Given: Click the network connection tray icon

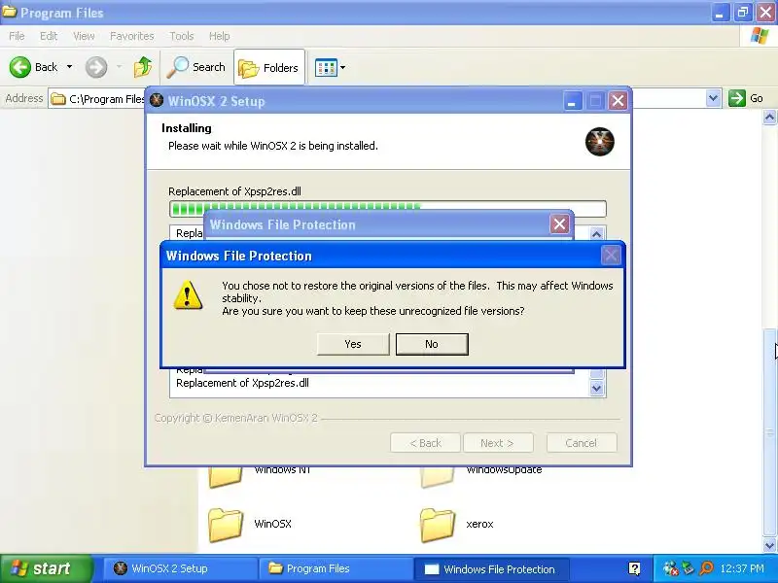Looking at the screenshot, I should coord(688,567).
